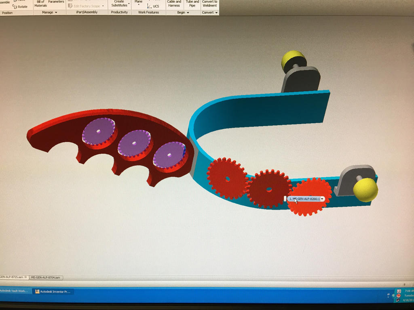Expand Create Substitutes dropdown arrow
The image size is (414, 310).
point(129,4)
